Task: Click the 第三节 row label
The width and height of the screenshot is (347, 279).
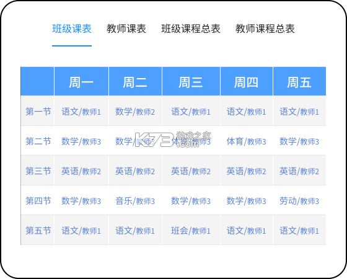Action: 38,171
